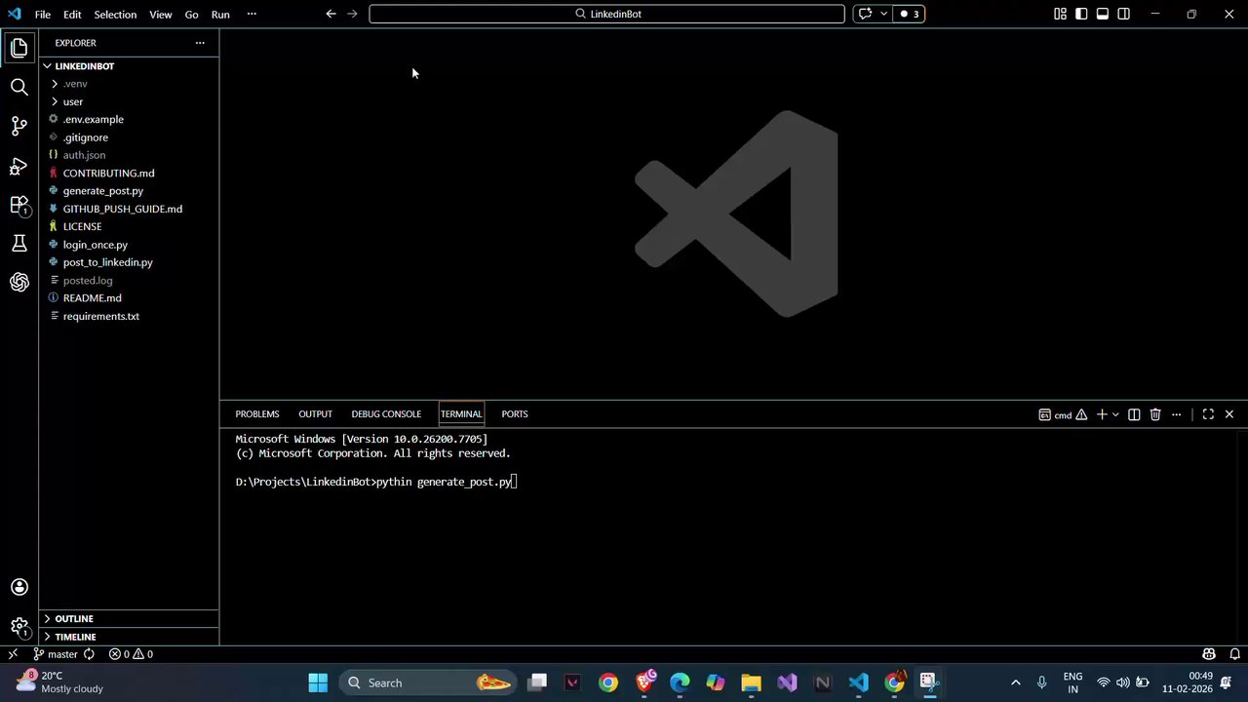Screen dimensions: 1248x702
Task: Open notifications bell in status bar
Action: (1234, 654)
